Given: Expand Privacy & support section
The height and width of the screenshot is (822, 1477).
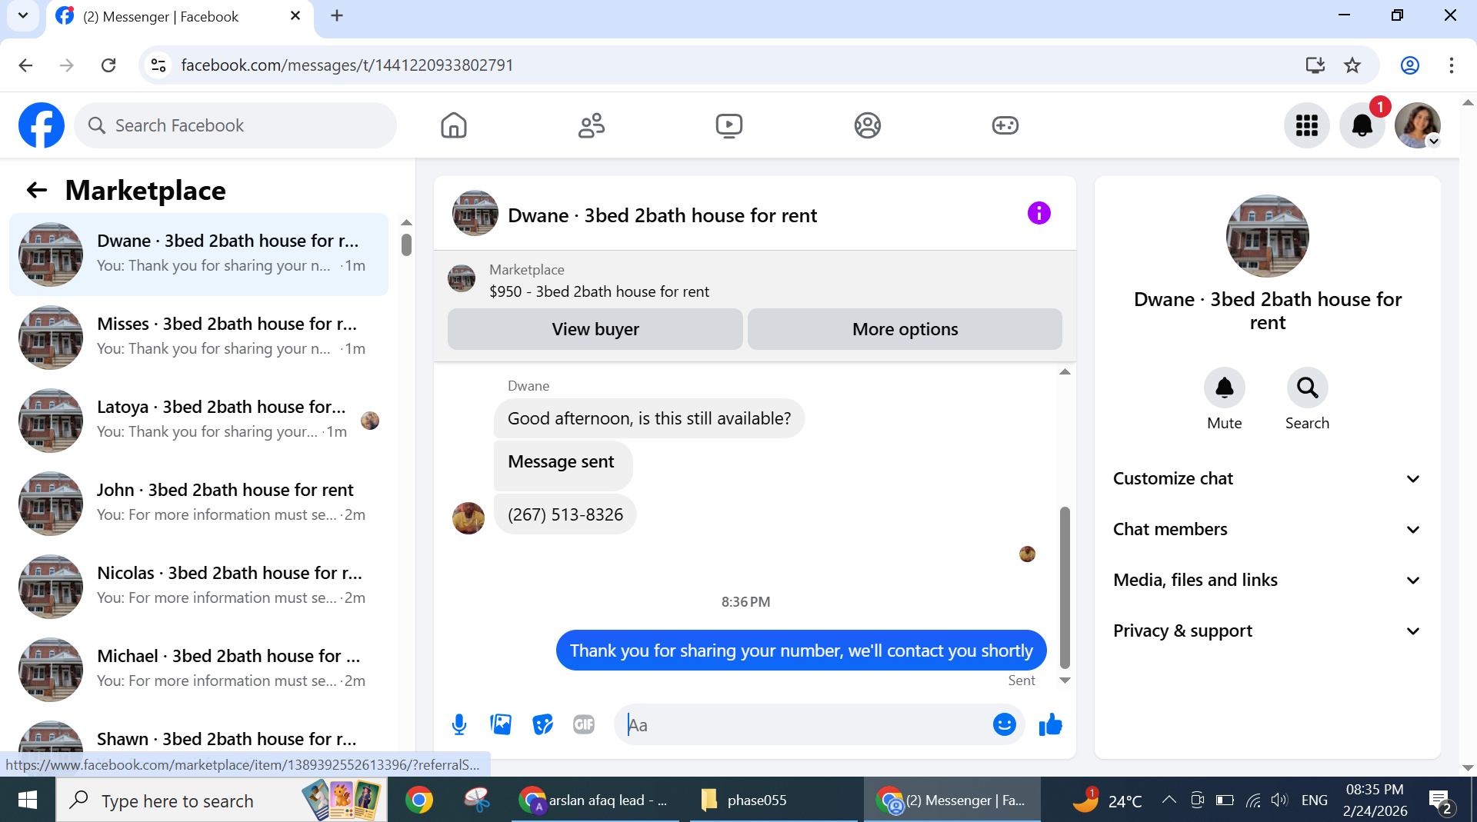Looking at the screenshot, I should [x=1267, y=631].
